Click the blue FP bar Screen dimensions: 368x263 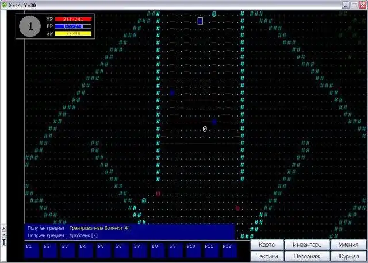click(73, 26)
